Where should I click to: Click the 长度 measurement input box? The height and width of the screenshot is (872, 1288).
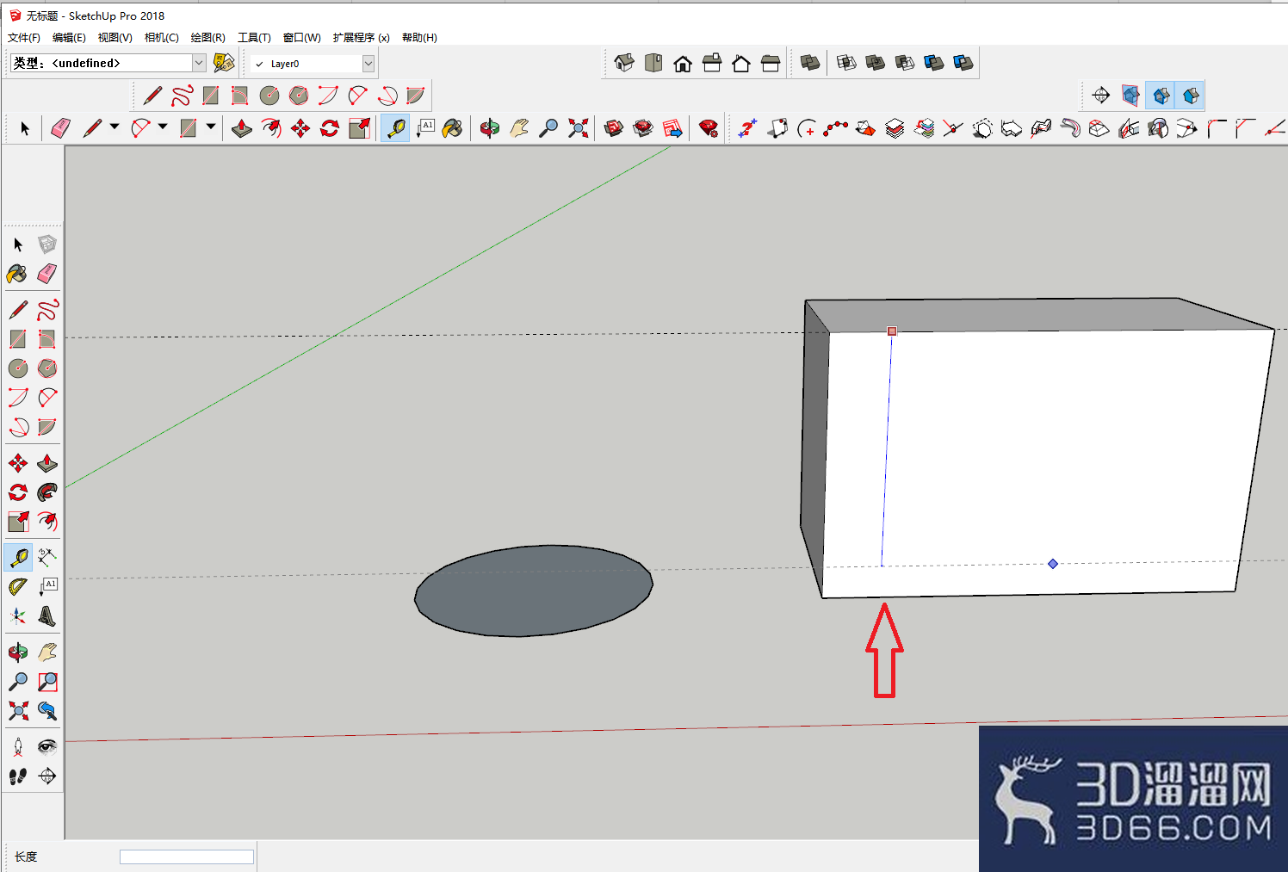point(187,857)
